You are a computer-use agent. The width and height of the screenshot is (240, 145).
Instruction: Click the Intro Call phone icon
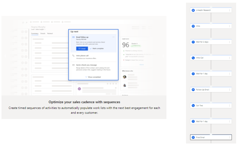[x=193, y=58]
